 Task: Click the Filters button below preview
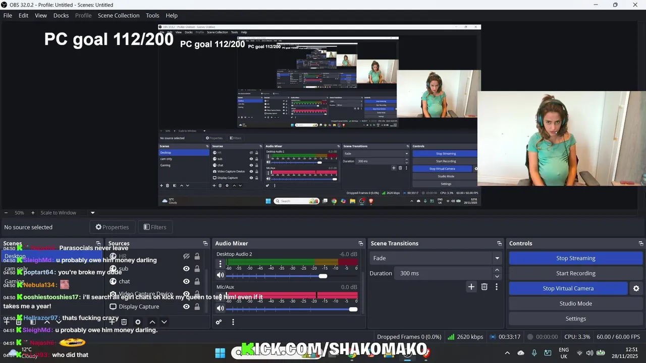[155, 227]
